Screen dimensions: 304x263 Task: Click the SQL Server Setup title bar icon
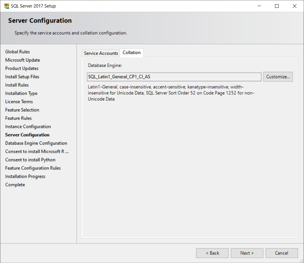tap(6, 6)
